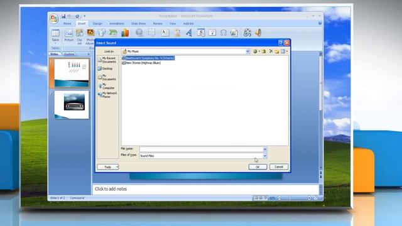Click the Date & Time icon on the ribbon
This screenshot has height=226, width=402.
pos(201,33)
